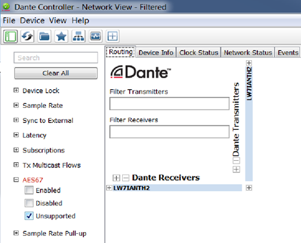
Task: Switch to the Device Info tab
Action: coord(156,52)
